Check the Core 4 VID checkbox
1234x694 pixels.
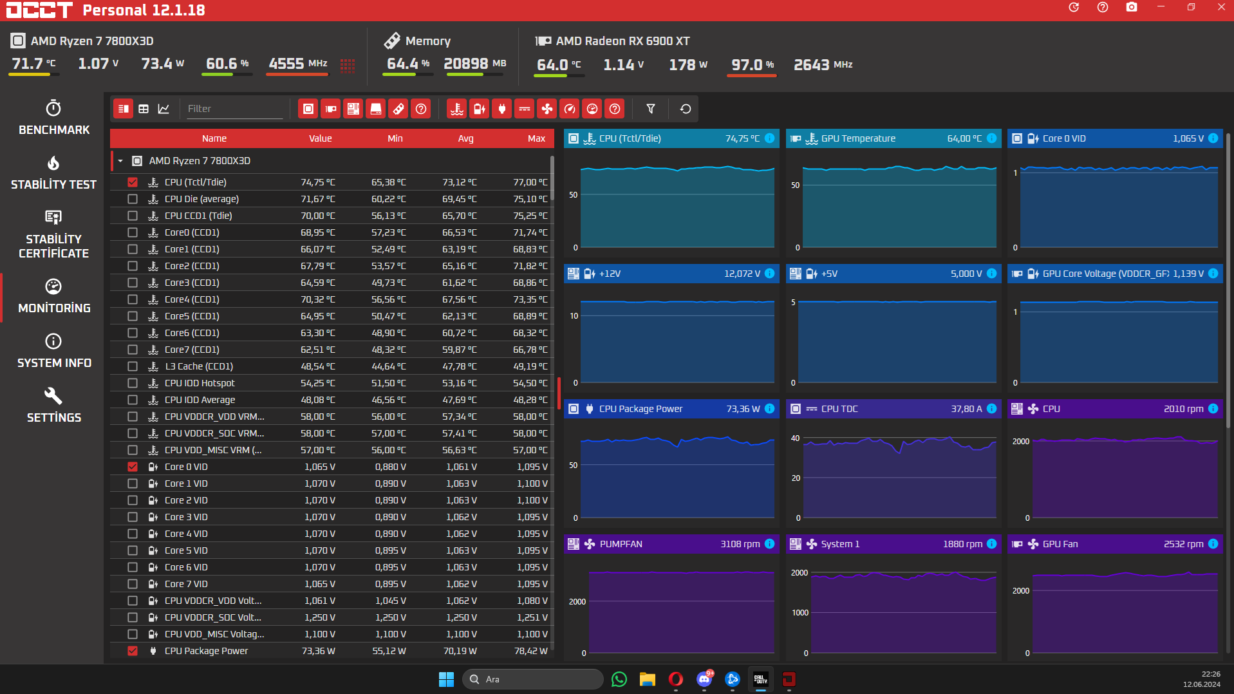(133, 534)
